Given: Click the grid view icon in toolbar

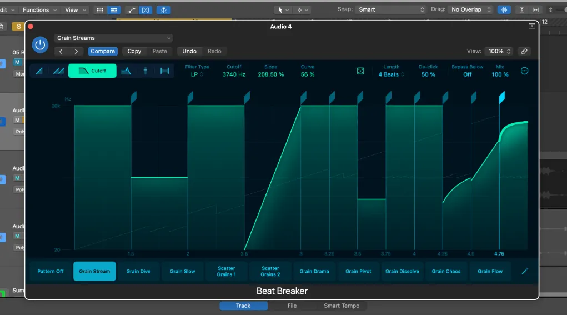Looking at the screenshot, I should pos(100,10).
